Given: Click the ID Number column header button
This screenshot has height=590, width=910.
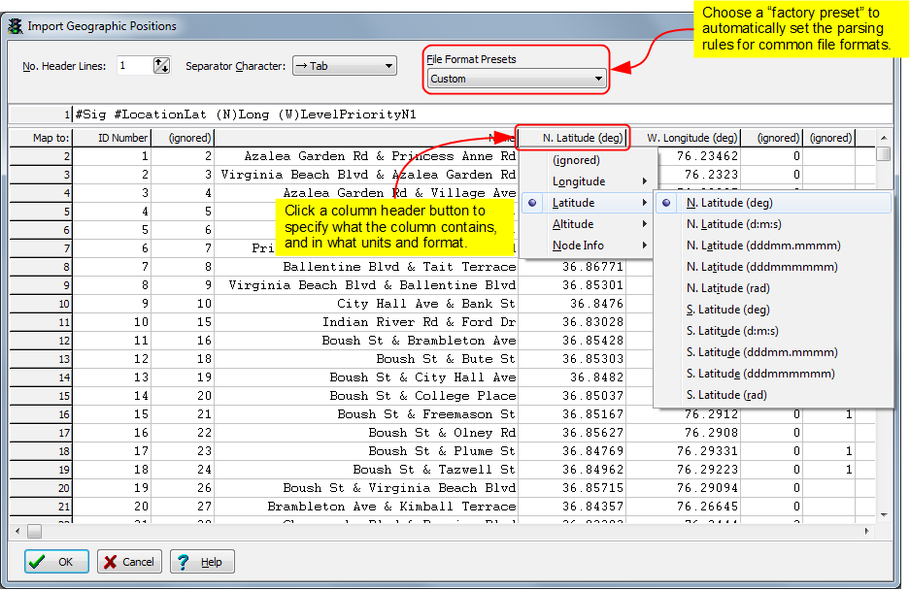Looking at the screenshot, I should [x=123, y=137].
